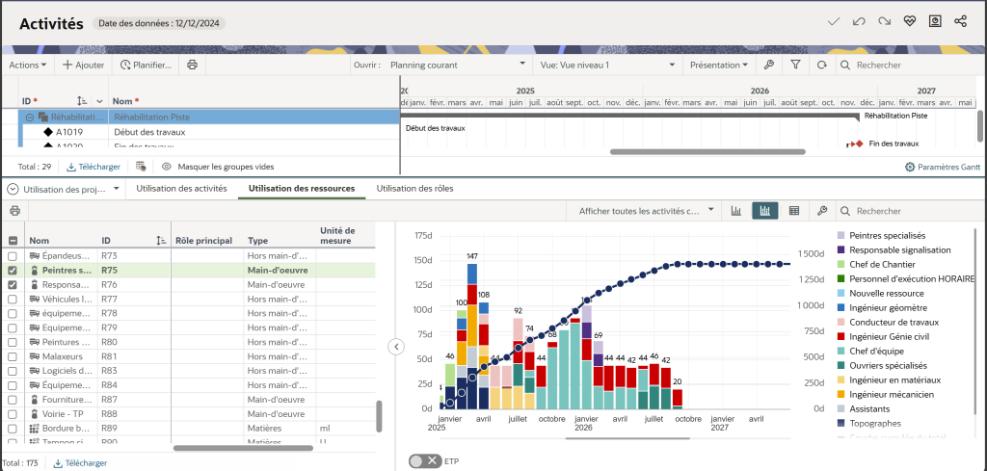Toggle the ETP switch below chart

(x=424, y=461)
